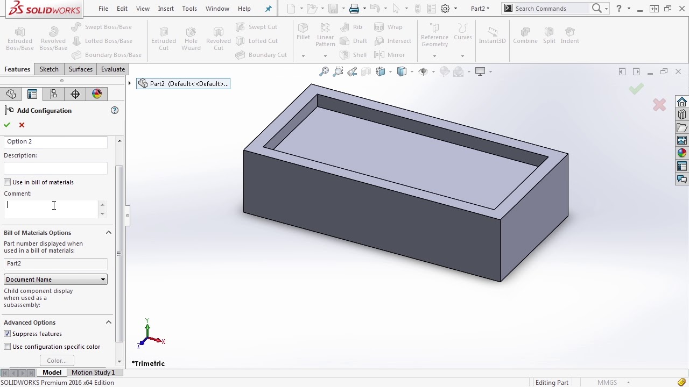Click the Zoom to Fit magnifier icon
This screenshot has width=689, height=387.
point(324,71)
